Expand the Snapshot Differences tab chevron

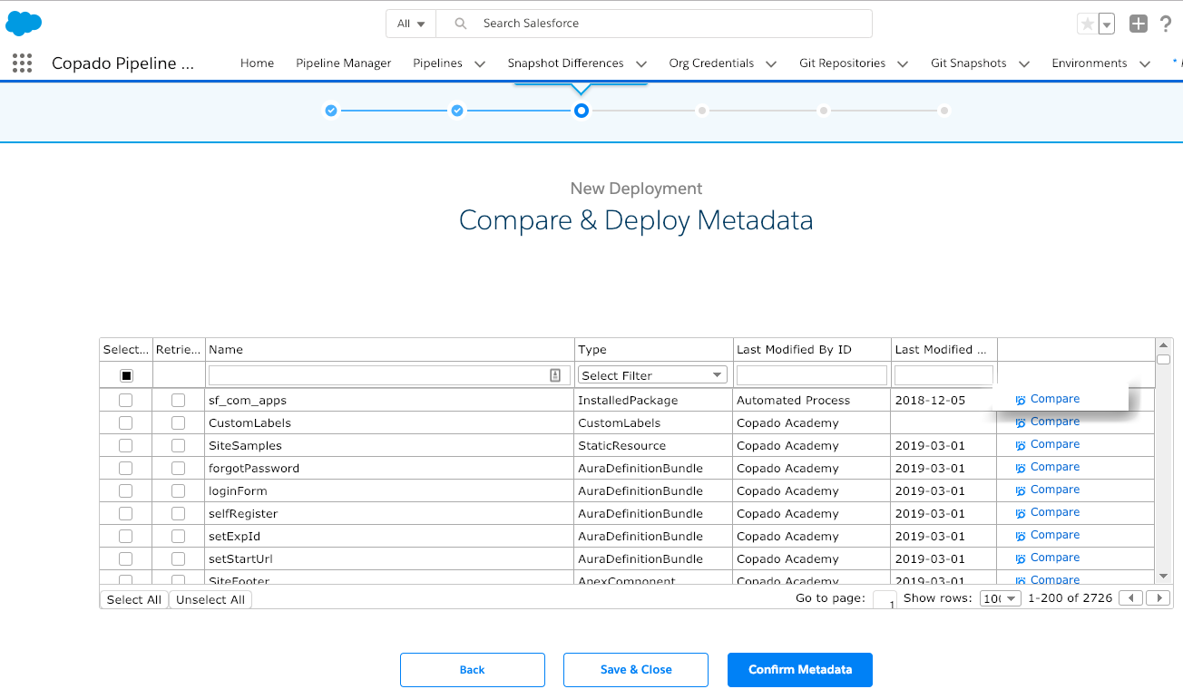coord(641,63)
